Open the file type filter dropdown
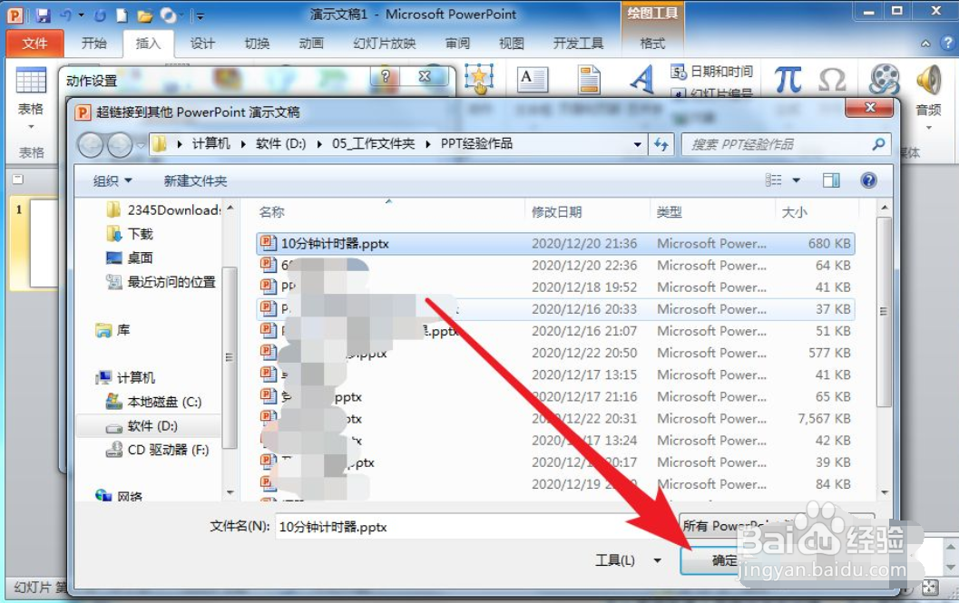The height and width of the screenshot is (603, 959). tap(777, 525)
